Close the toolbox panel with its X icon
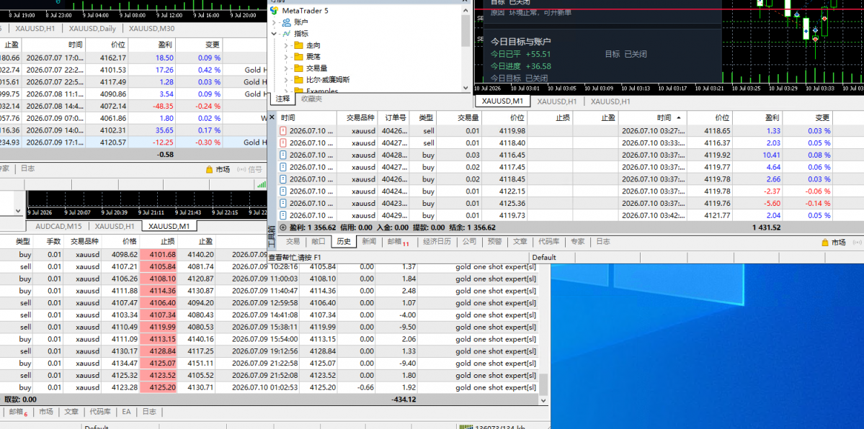 272,117
